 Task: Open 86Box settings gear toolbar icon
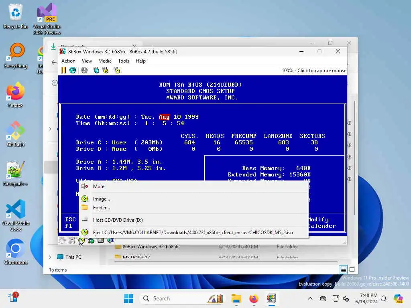pos(117,70)
